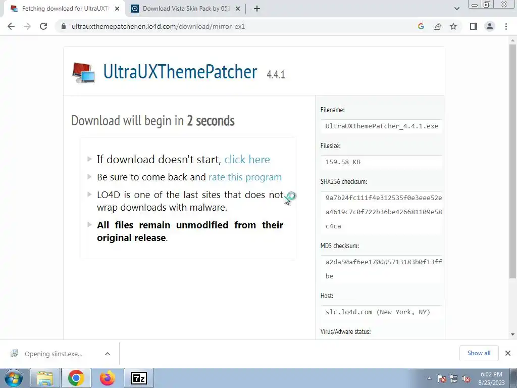This screenshot has height=388, width=517.
Task: Select the slc.lo4d.com host value
Action: (378, 312)
